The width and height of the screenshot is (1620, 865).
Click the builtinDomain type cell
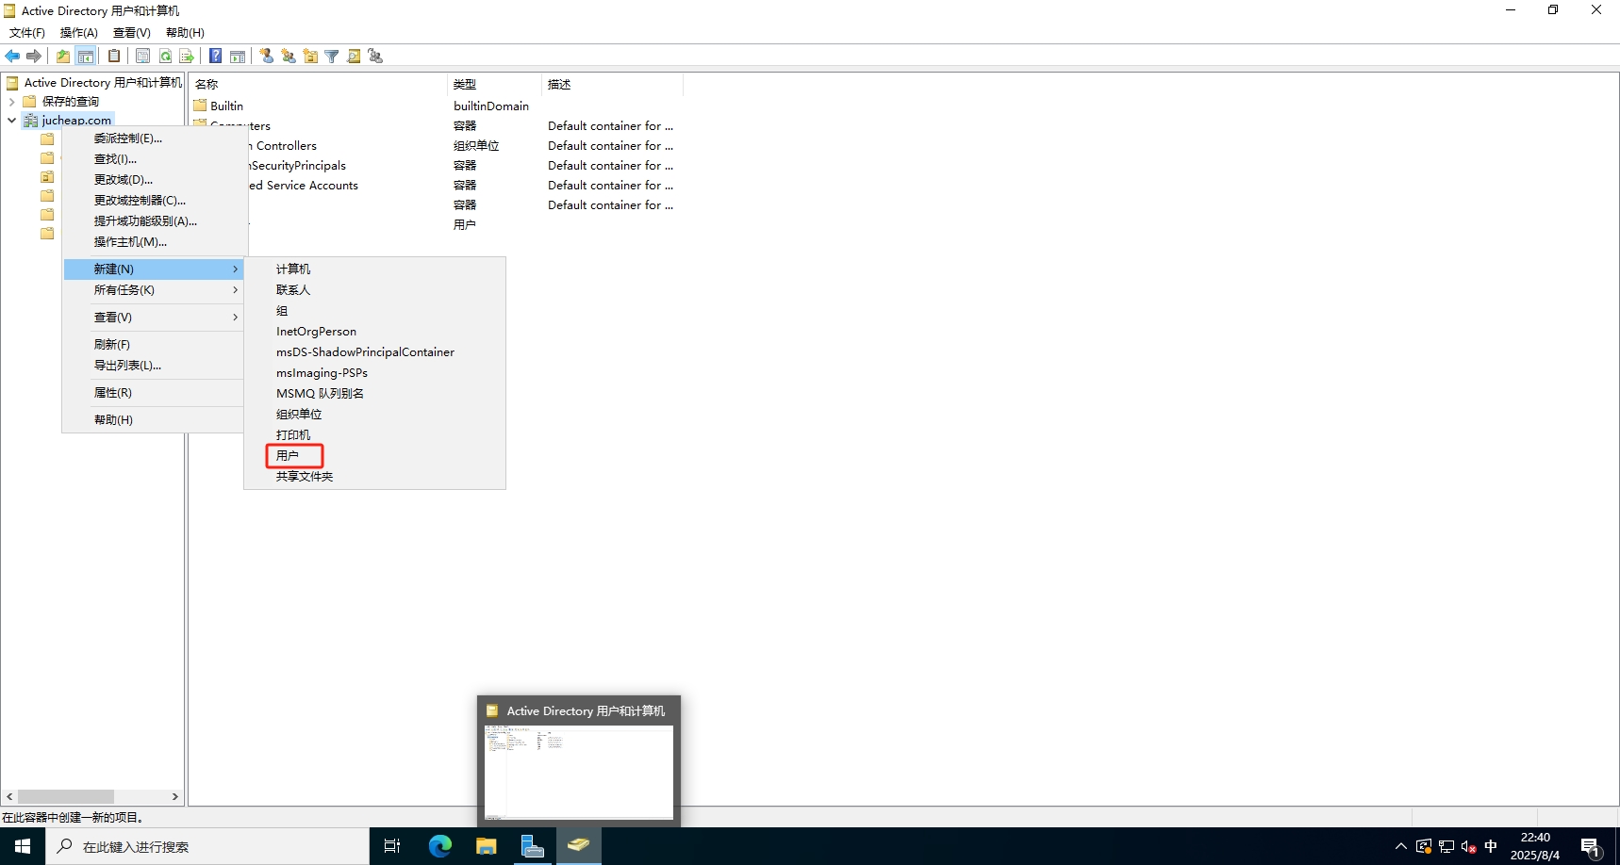tap(491, 106)
